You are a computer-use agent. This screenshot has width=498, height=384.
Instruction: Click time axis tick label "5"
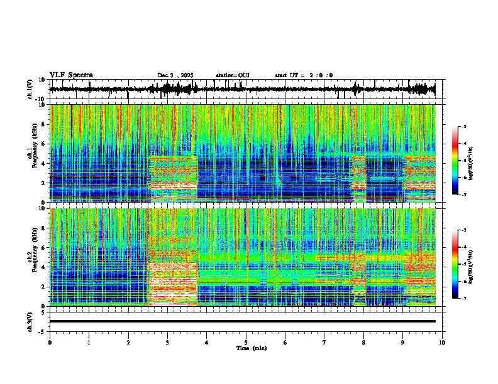pos(246,343)
